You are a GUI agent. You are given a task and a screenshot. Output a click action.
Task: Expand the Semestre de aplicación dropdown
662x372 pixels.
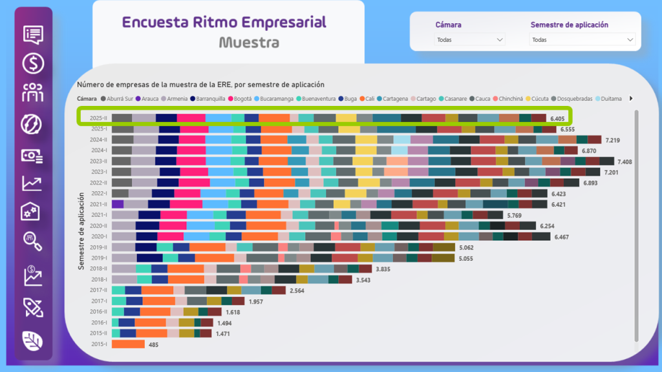[582, 39]
